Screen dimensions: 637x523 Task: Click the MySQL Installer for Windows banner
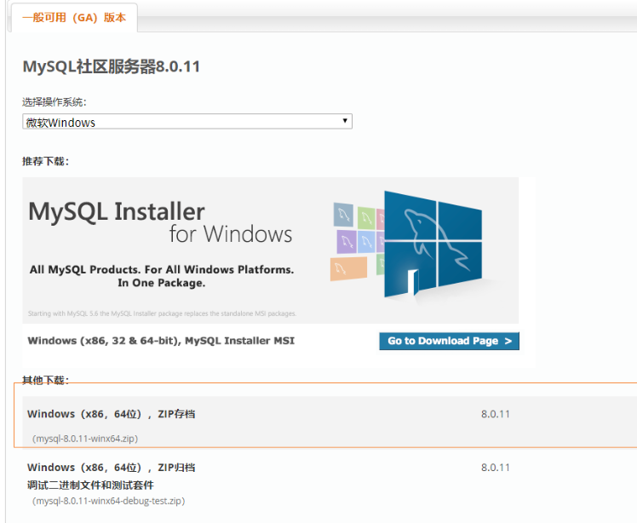tap(270, 250)
